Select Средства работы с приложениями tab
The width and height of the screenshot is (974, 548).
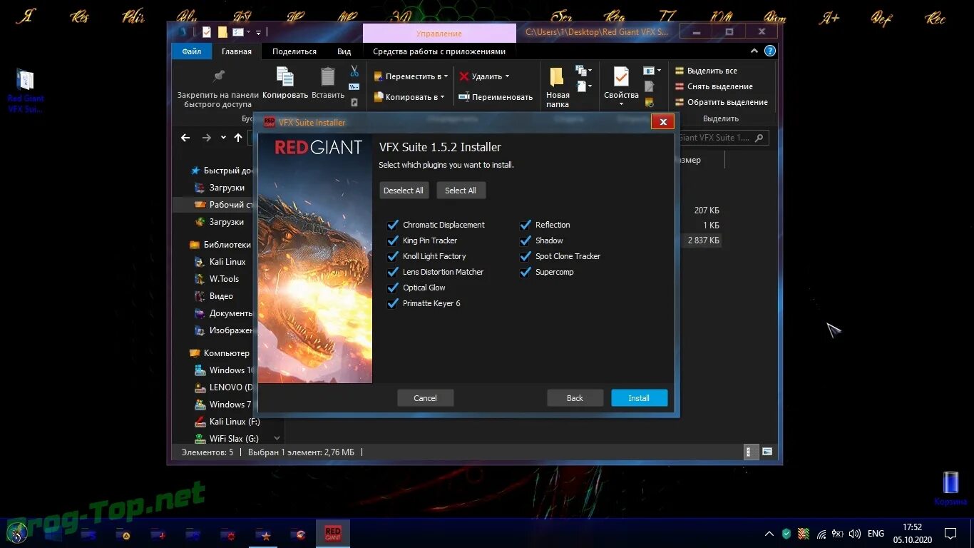tap(439, 51)
